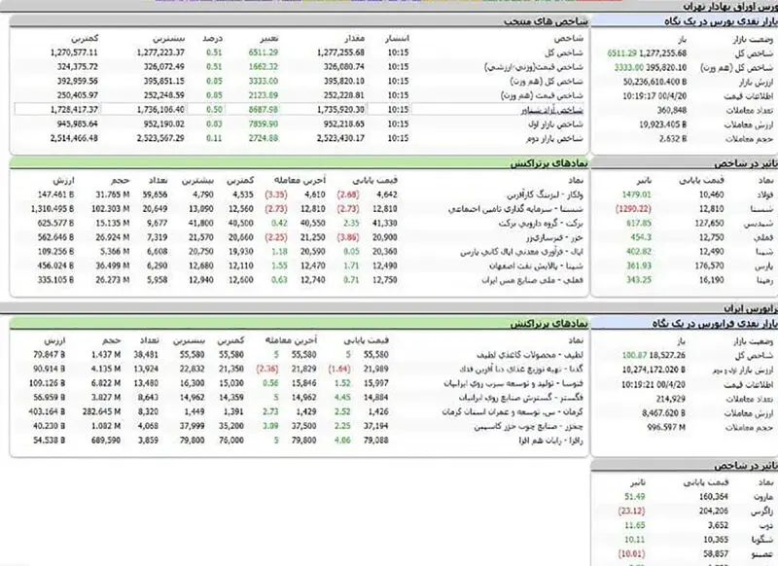Click closing price 204,206 for زاگرس
778x566 pixels.
point(714,511)
